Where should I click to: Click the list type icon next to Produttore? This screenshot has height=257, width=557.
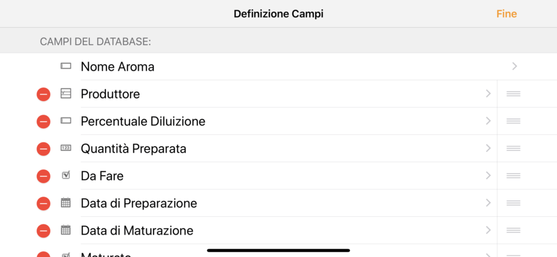click(x=66, y=93)
